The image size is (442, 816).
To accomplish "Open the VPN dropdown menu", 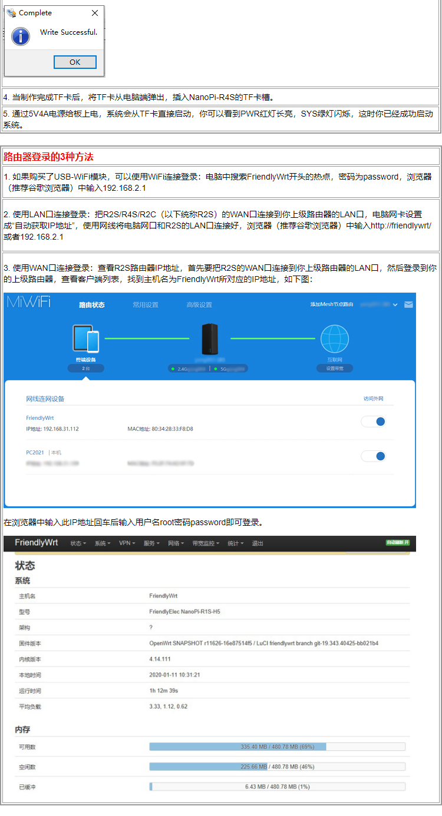I will (127, 543).
